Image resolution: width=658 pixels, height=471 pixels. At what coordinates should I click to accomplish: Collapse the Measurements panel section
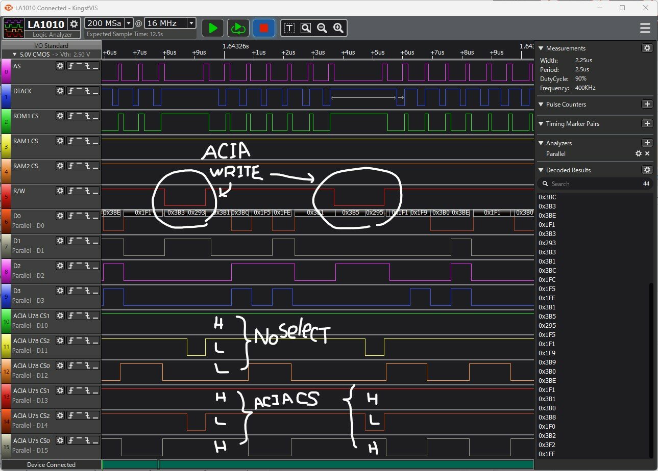click(541, 48)
